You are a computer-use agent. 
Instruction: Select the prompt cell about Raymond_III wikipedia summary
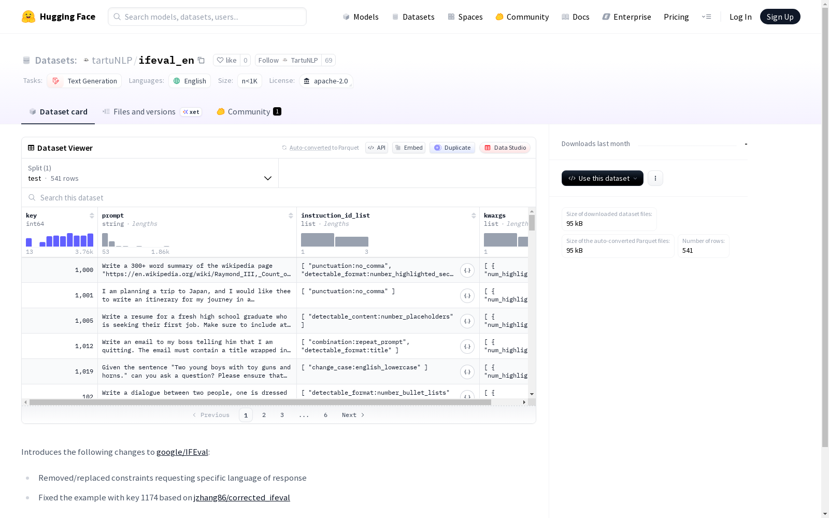click(197, 270)
